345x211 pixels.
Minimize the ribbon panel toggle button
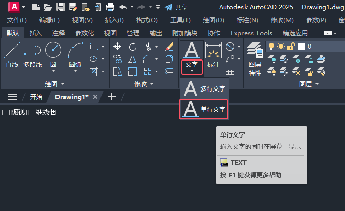click(x=327, y=33)
